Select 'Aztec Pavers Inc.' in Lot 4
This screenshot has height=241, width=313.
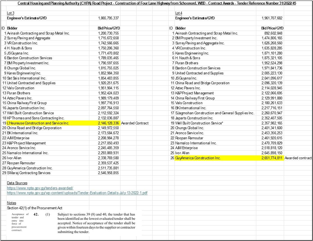pos(188,88)
